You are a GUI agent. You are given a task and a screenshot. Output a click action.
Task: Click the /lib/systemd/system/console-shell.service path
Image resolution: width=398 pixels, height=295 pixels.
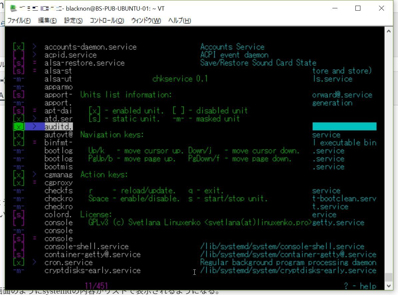[x=282, y=246]
